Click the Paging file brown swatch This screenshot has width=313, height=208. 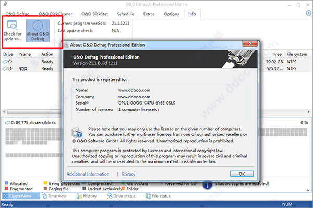click(45, 188)
